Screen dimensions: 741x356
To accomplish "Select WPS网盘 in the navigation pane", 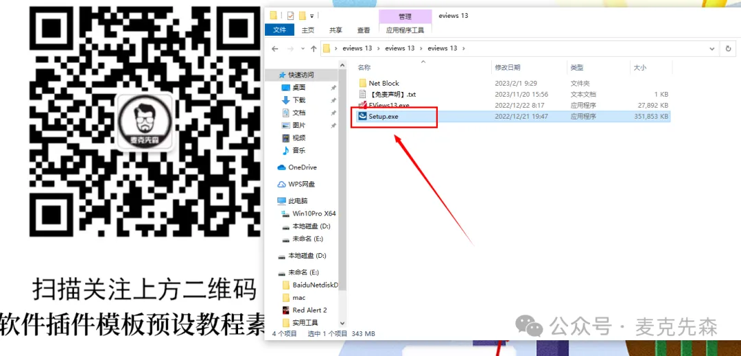I will coord(301,184).
